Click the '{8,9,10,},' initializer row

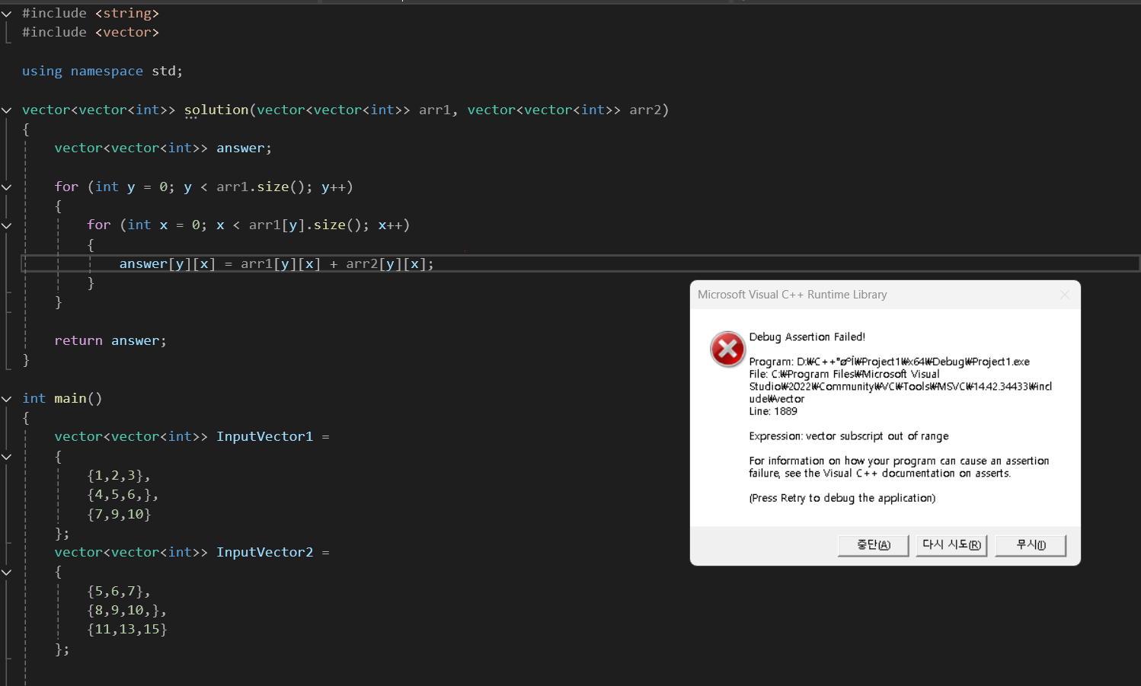coord(126,611)
